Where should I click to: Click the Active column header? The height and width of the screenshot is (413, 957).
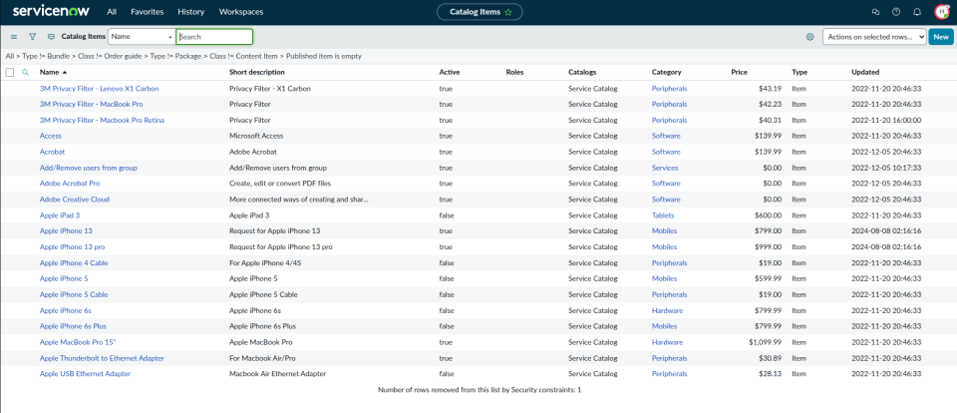(x=450, y=72)
